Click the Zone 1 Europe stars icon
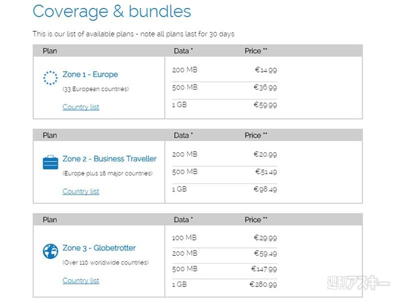The width and height of the screenshot is (399, 299). pos(51,78)
